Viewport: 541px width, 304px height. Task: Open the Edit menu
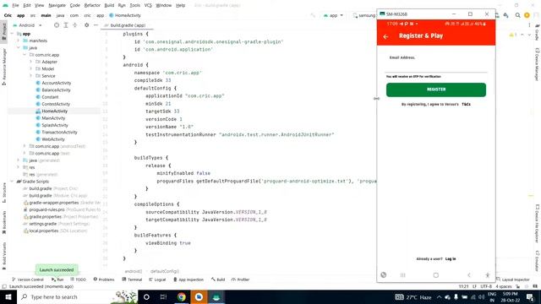[x=27, y=6]
